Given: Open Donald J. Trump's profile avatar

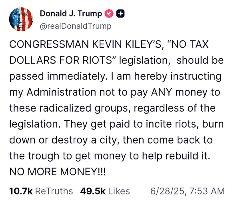Looking at the screenshot, I should click(21, 19).
